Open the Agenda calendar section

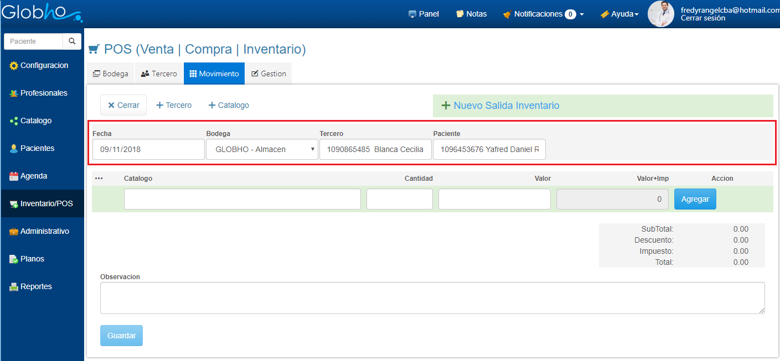tap(33, 176)
